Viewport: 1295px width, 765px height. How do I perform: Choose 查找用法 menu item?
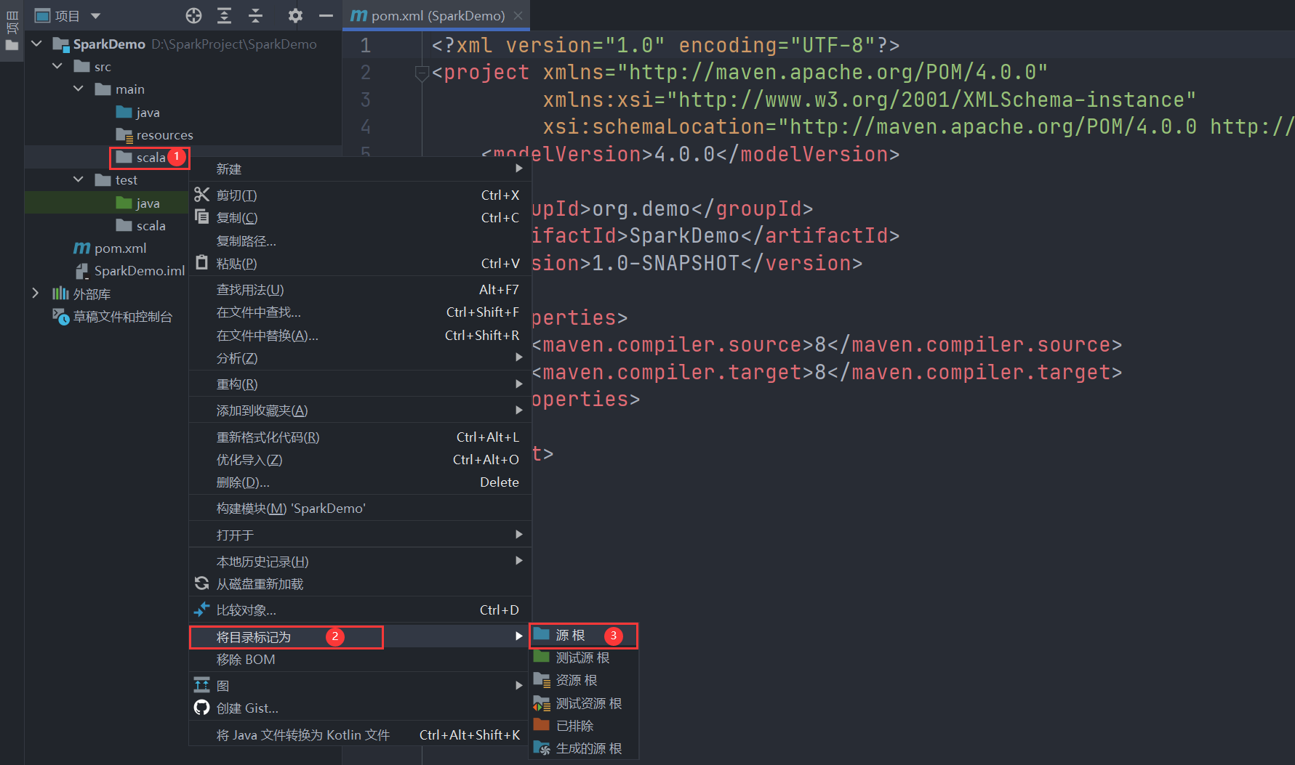click(x=360, y=289)
